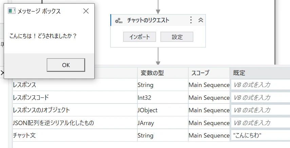
Task: Change scope of レスポンスのJオブジェクト variable
Action: [x=209, y=110]
